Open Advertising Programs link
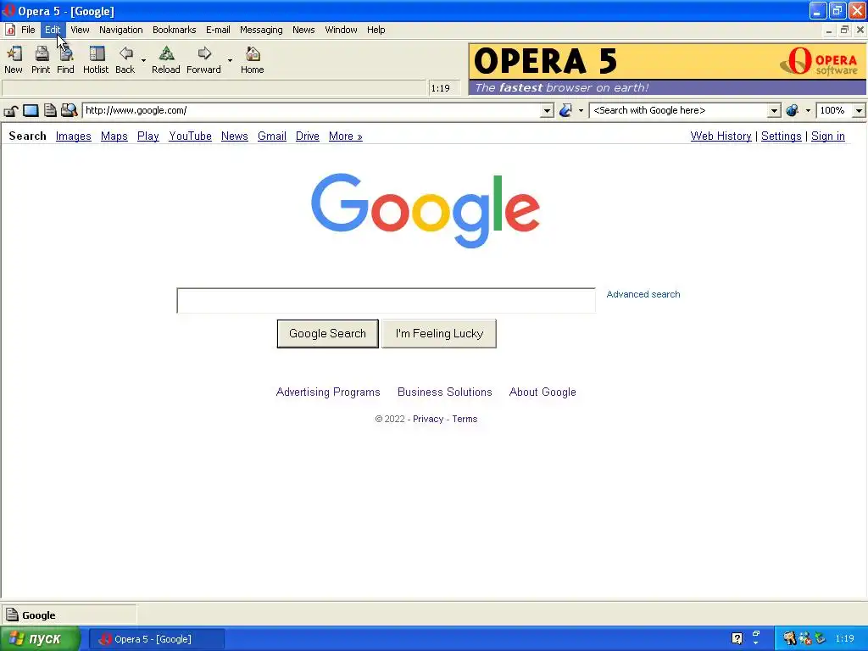Screen dimensions: 868x651 pyautogui.click(x=328, y=392)
